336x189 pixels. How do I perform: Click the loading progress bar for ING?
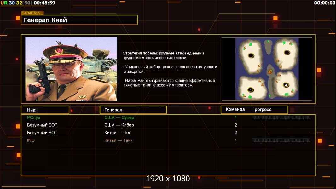point(281,140)
